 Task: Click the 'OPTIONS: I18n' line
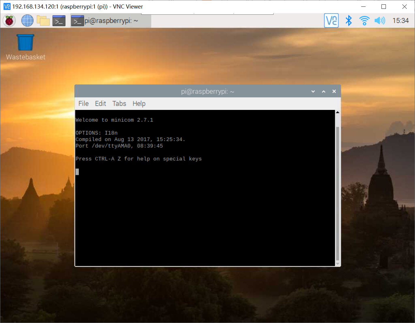coord(96,133)
